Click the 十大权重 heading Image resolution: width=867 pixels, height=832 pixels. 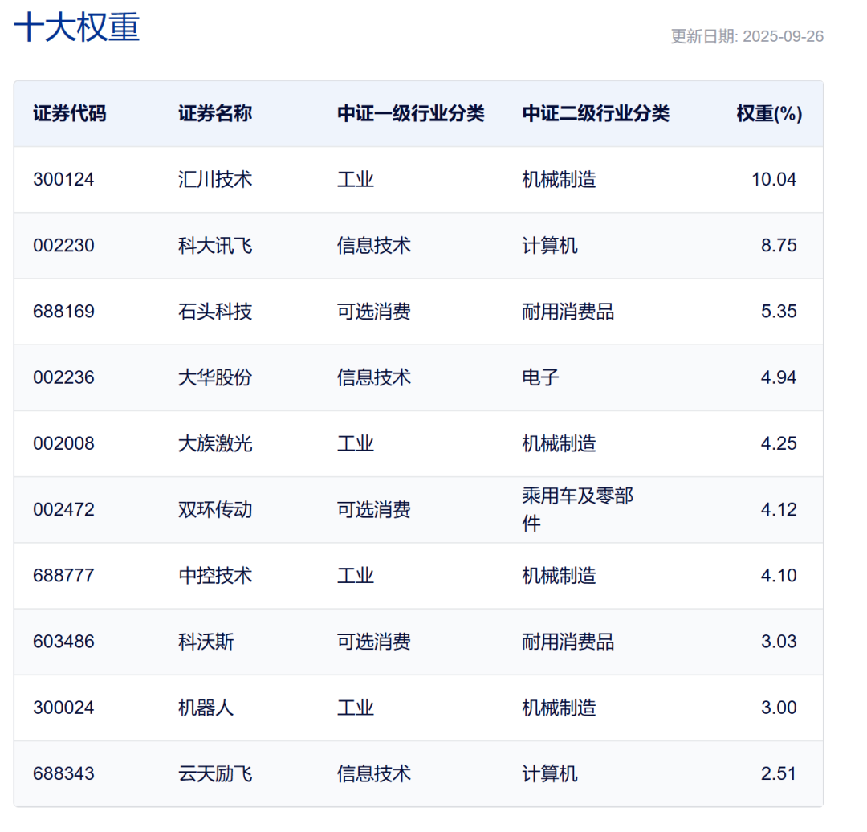point(76,27)
